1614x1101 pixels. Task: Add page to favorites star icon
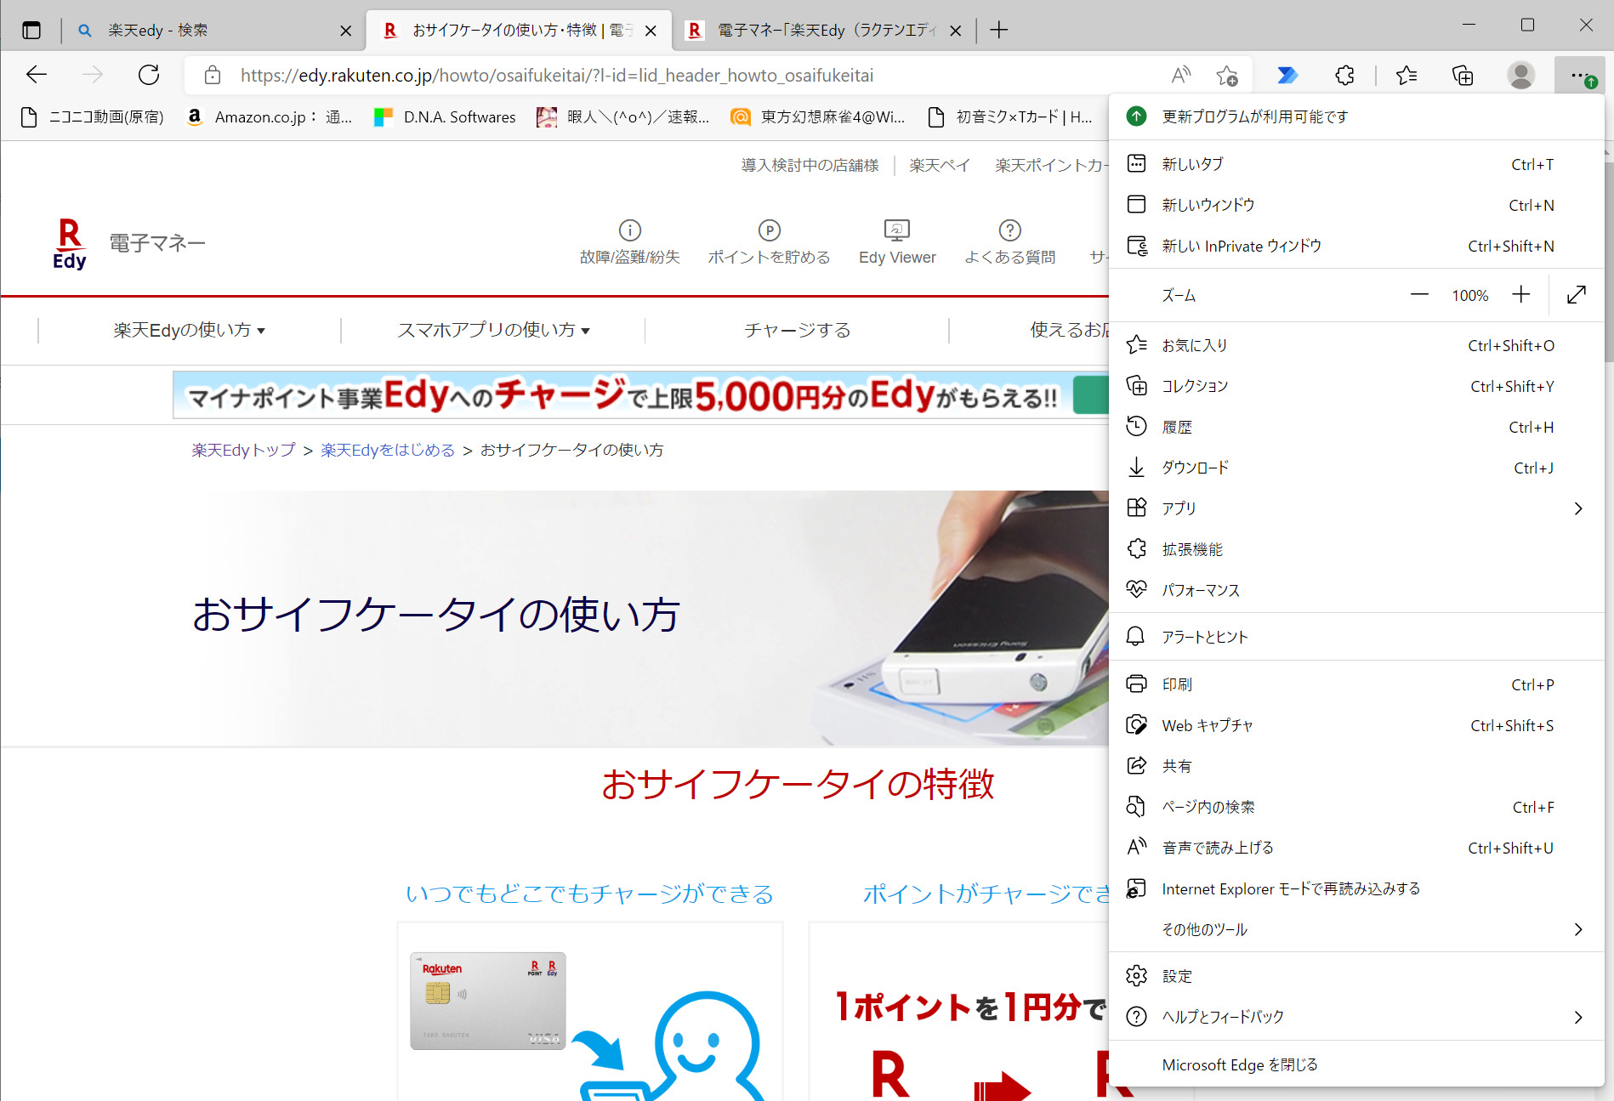tap(1227, 76)
